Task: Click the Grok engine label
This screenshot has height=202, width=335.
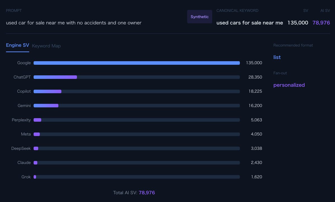Action: [x=26, y=177]
